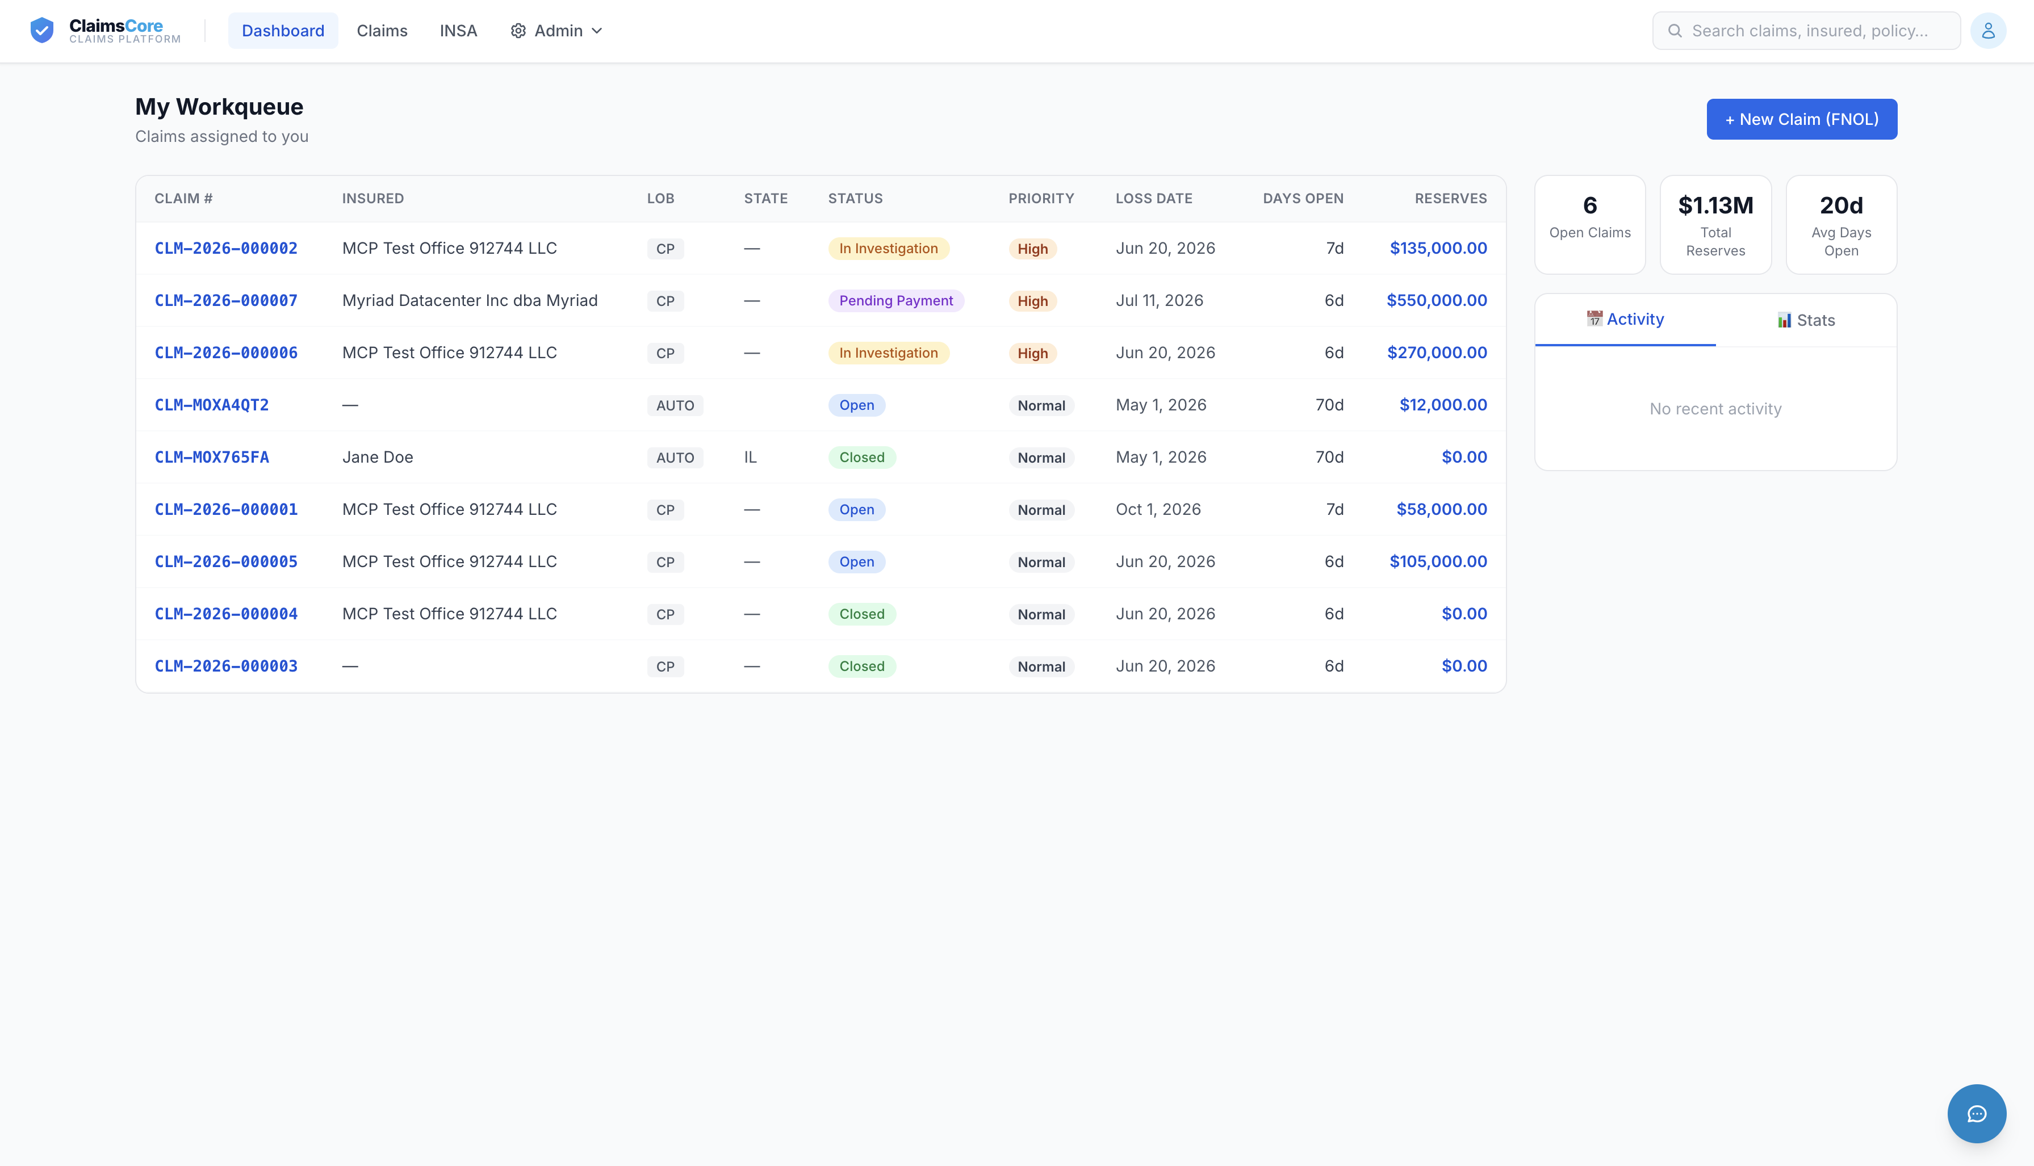Click the $270,000.00 reserves amount
The height and width of the screenshot is (1166, 2034).
click(1437, 353)
